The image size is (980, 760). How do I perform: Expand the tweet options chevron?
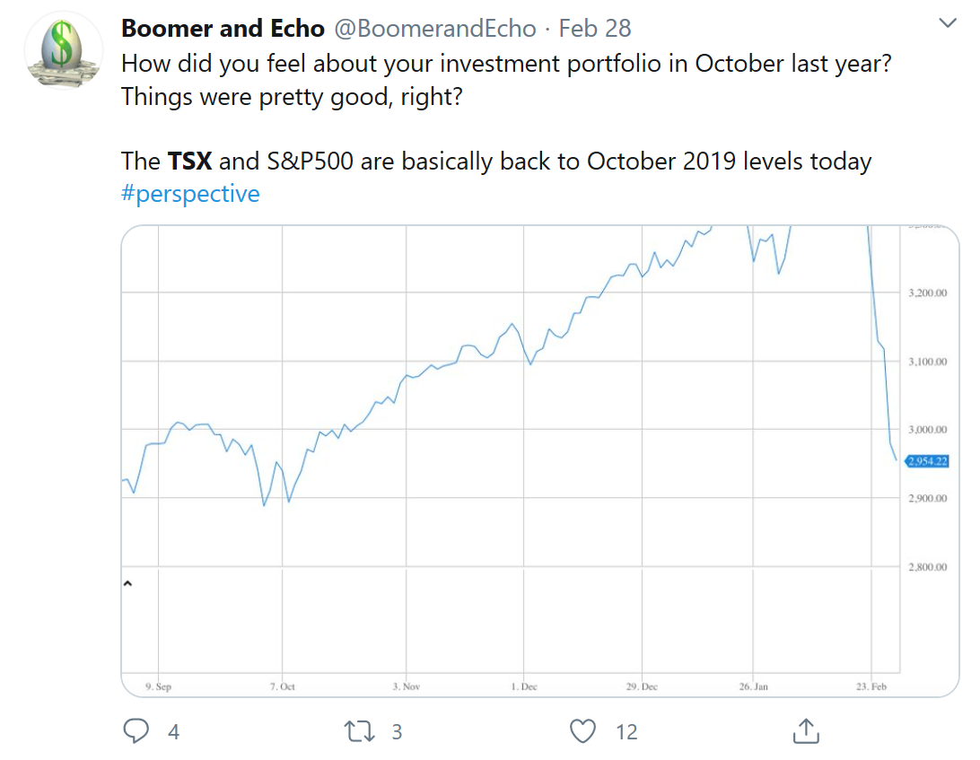(948, 23)
